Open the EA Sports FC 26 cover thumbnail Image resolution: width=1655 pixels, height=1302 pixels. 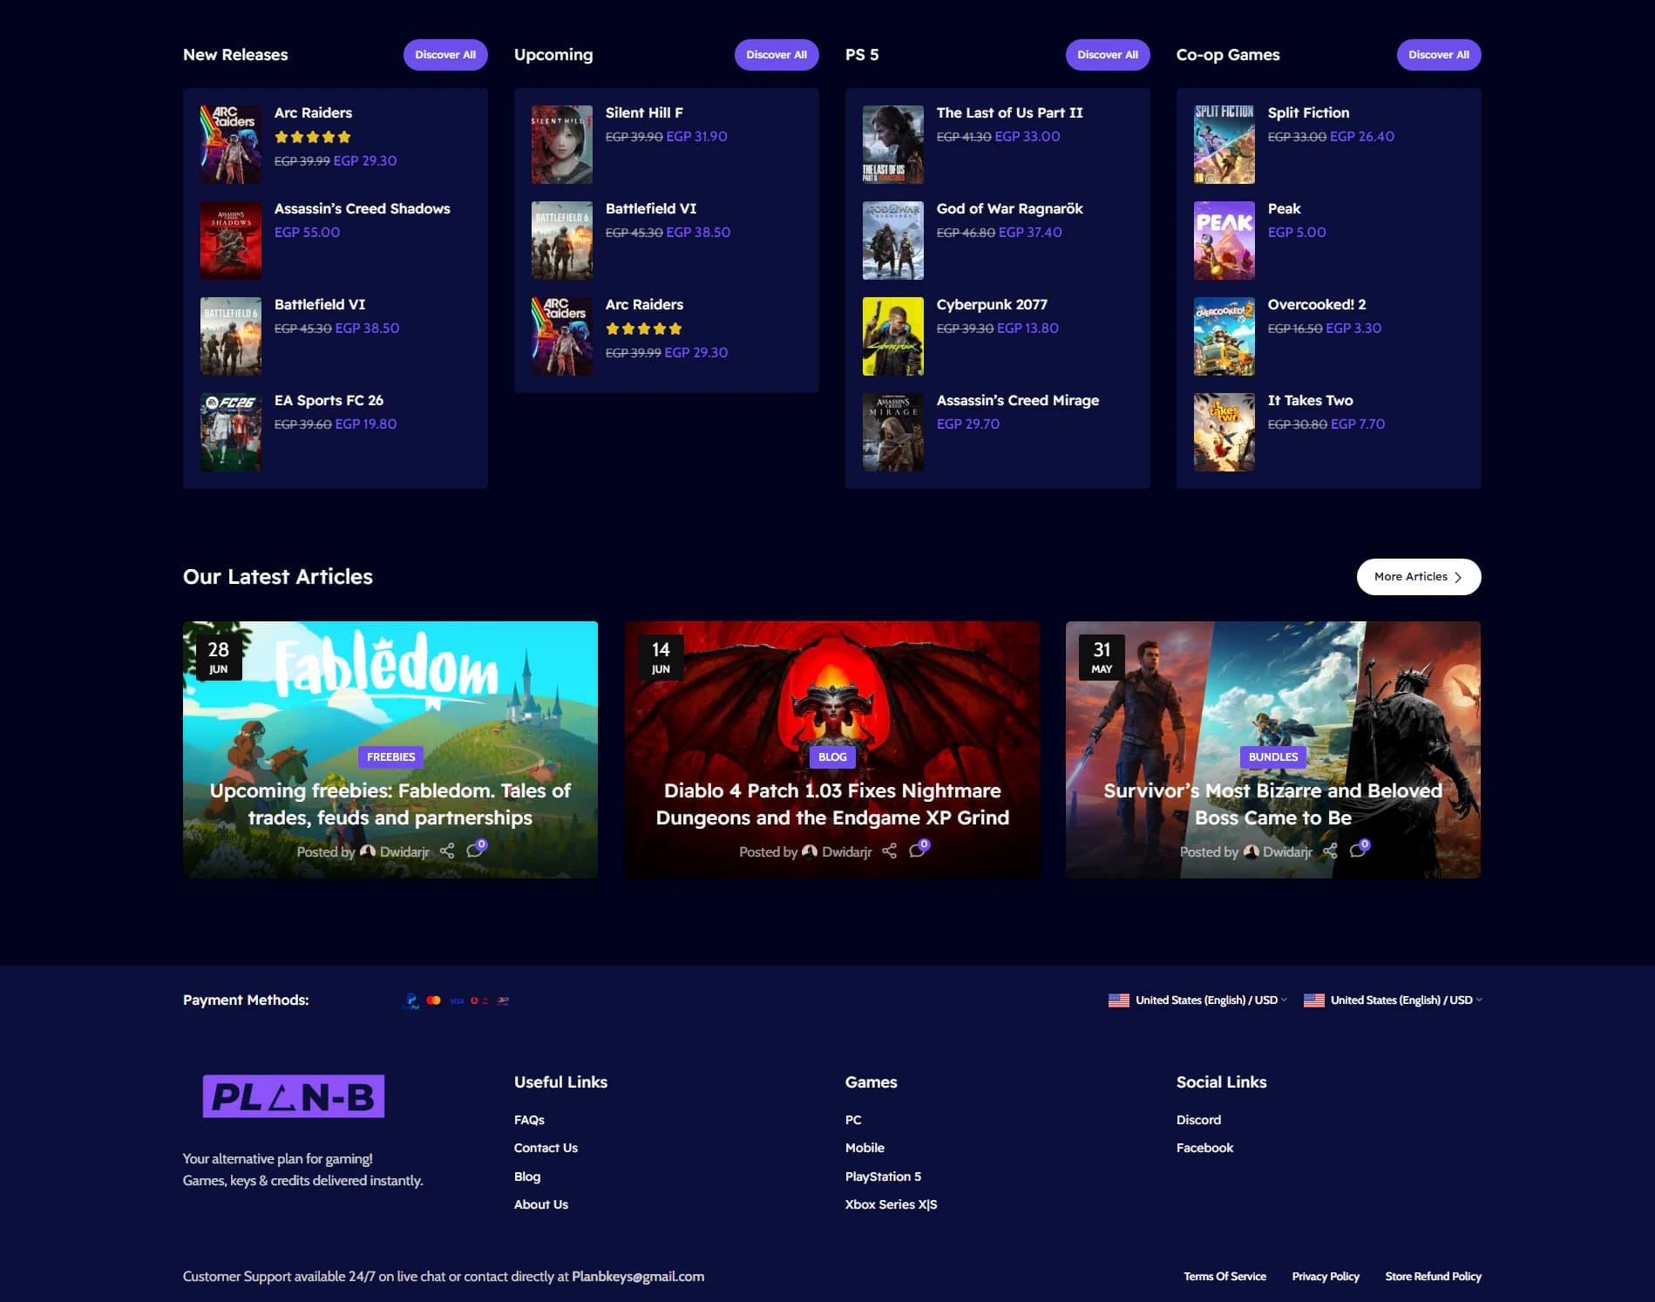coord(231,432)
